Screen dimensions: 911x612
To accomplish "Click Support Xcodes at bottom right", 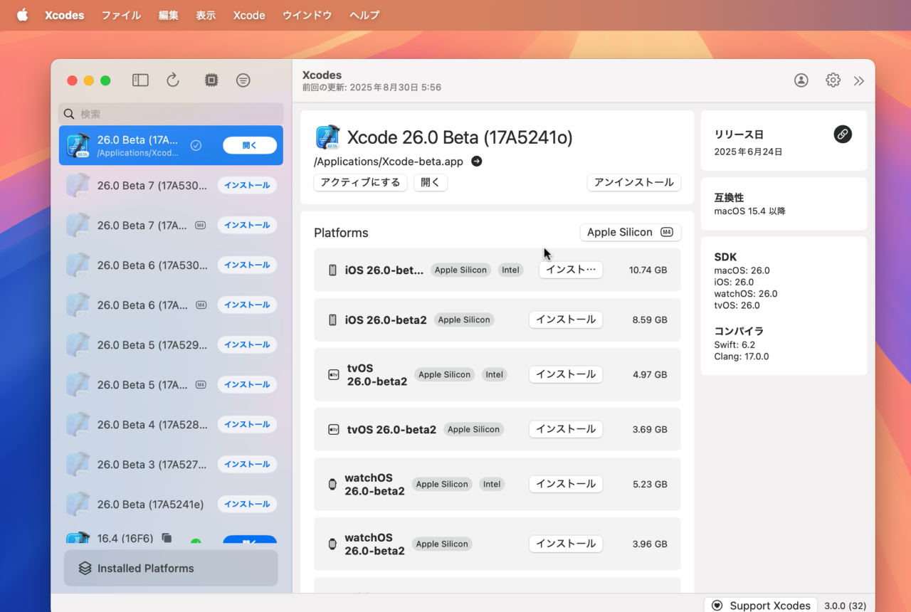I will [760, 605].
